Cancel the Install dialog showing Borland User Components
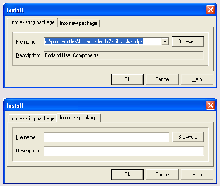 162,79
